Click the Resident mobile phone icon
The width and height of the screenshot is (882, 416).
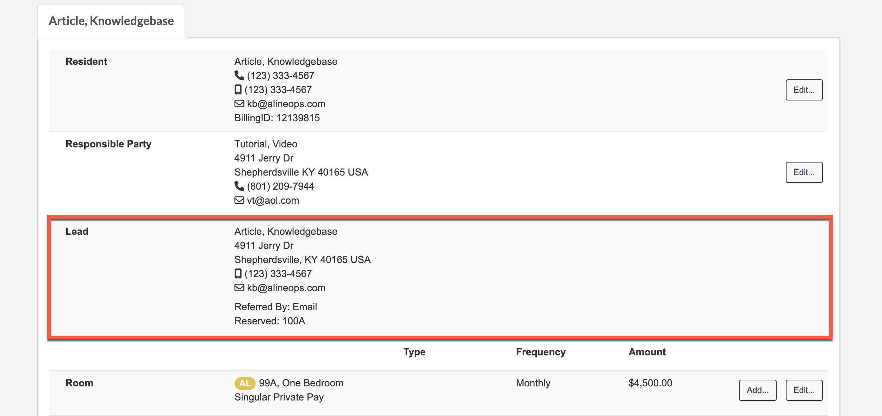(238, 90)
